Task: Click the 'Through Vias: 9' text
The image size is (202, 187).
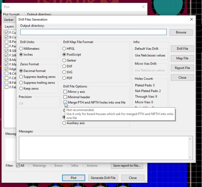Action: tap(146, 97)
